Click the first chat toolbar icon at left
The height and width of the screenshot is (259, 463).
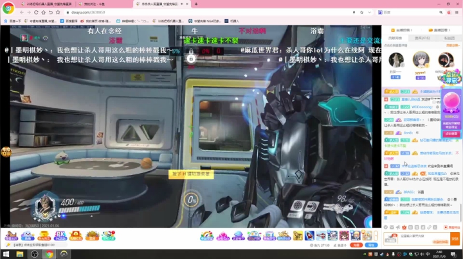(386, 227)
